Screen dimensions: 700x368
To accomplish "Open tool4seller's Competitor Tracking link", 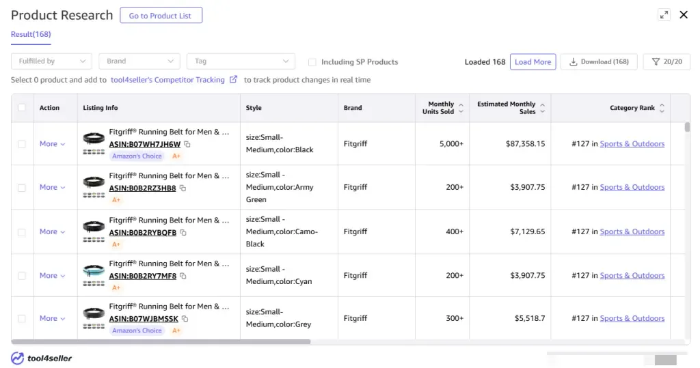I will coord(168,79).
